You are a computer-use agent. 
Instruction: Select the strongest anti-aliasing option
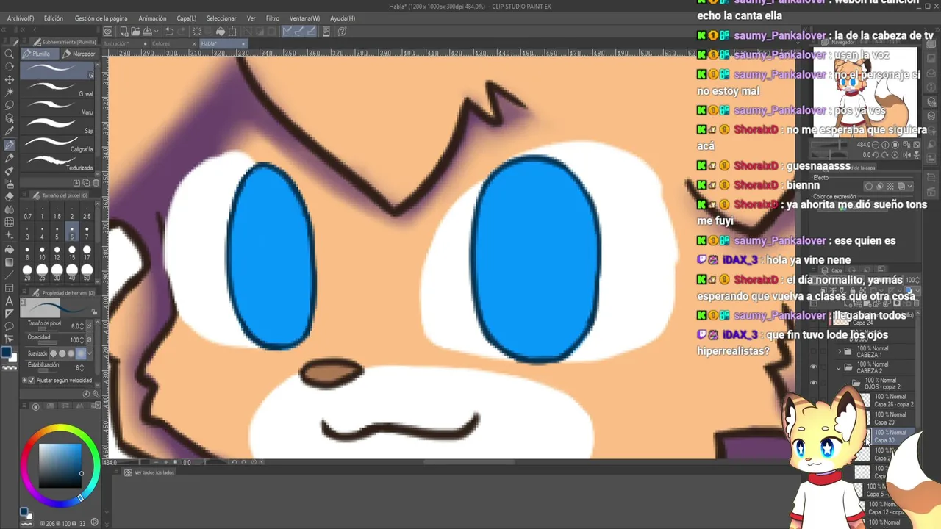[81, 353]
